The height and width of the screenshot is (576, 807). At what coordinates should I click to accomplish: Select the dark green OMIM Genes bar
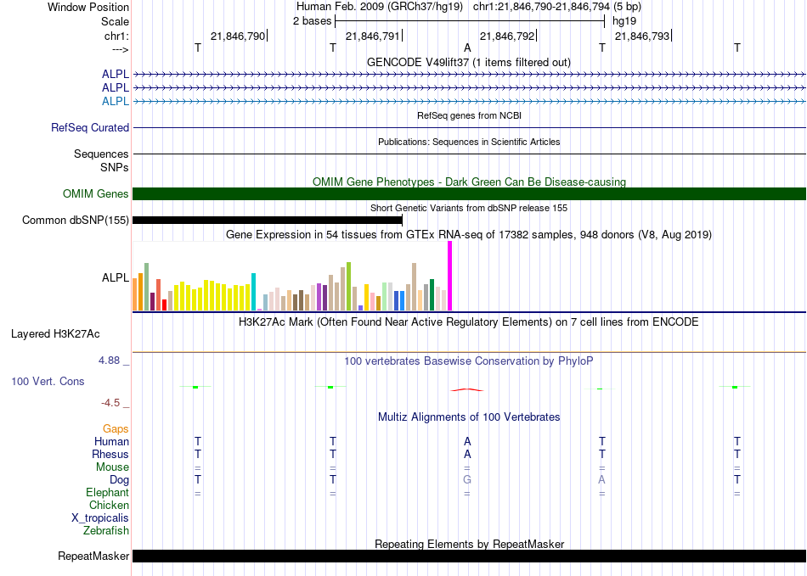pos(469,193)
